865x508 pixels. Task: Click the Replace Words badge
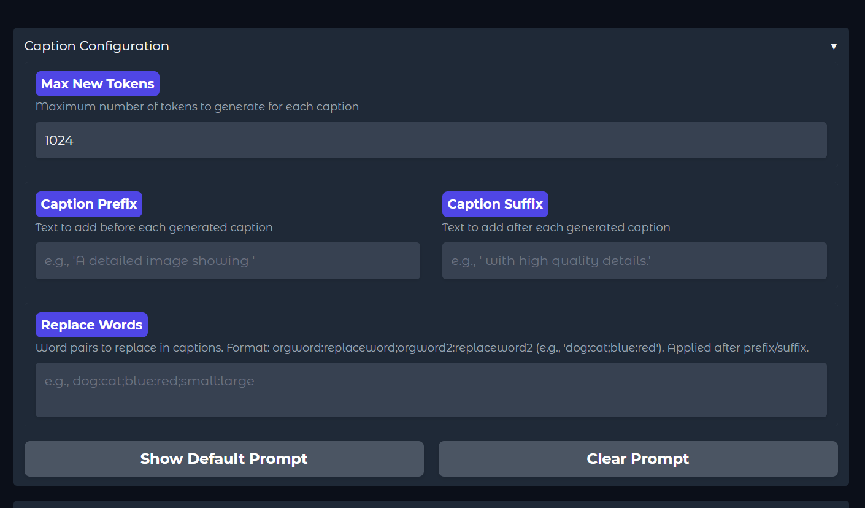pos(91,325)
